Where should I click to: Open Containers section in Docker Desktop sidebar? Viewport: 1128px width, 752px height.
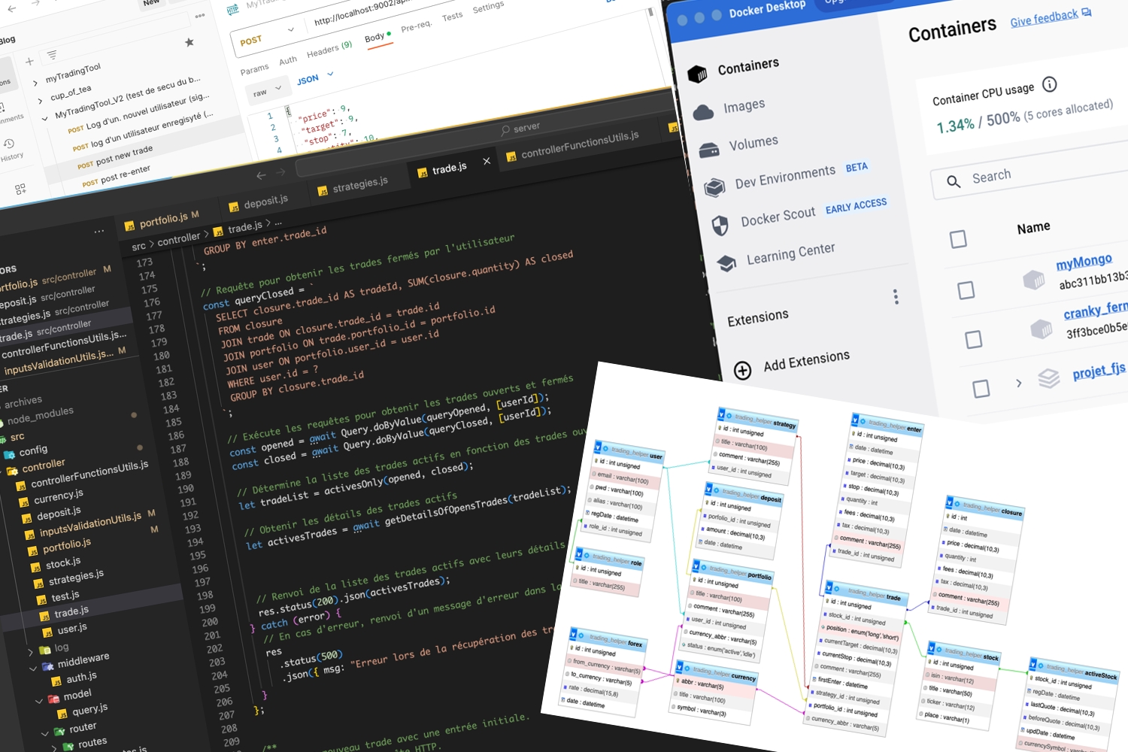[x=735, y=69]
